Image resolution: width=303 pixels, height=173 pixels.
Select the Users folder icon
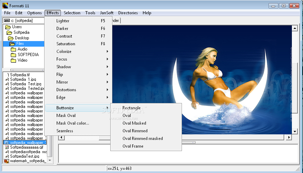coord(8,27)
